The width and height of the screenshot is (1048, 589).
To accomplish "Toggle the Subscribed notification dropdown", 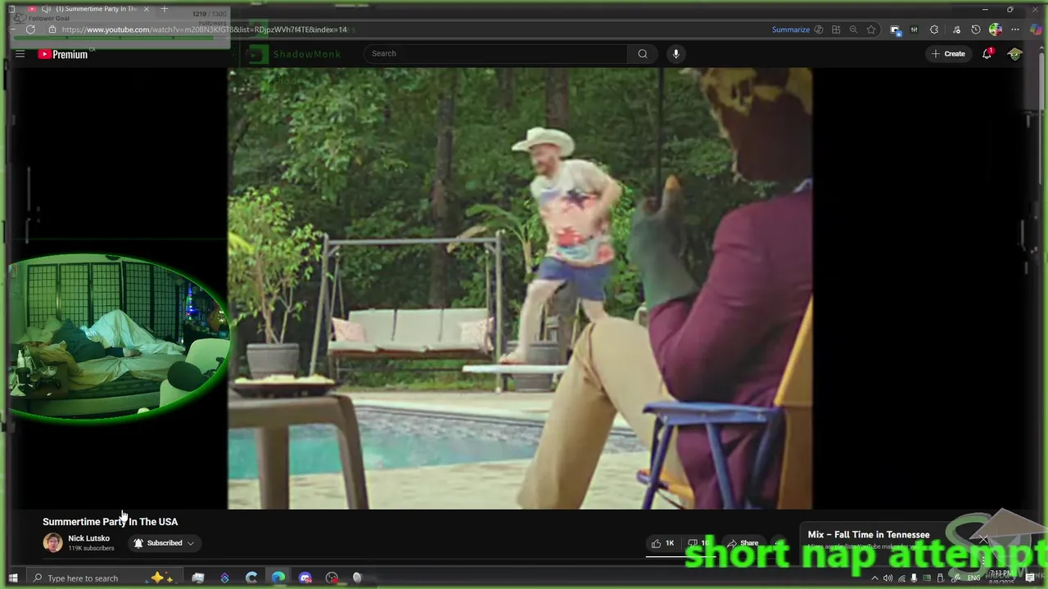I will (164, 543).
